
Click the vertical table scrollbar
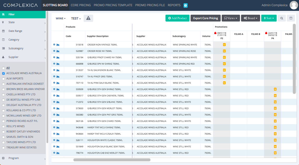click(294, 59)
